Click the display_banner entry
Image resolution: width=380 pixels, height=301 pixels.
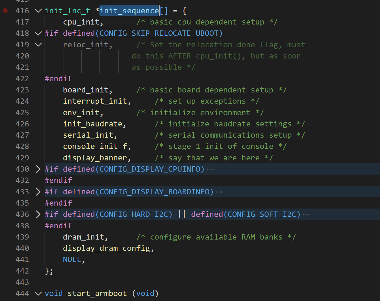[x=95, y=158]
